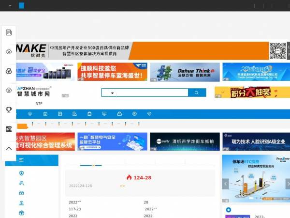The height and width of the screenshot is (218, 290).
Task: Open the 智慧电气安全监管云平台 banner
Action: click(x=112, y=141)
